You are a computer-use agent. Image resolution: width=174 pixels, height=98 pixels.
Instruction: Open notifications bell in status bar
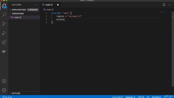coord(170,97)
